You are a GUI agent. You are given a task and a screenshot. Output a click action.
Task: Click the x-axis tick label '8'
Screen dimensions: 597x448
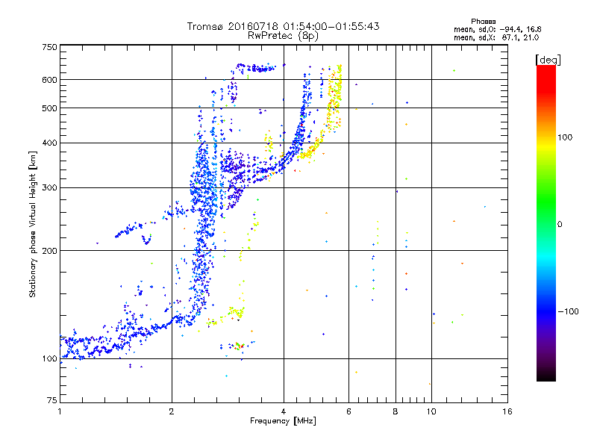click(396, 411)
